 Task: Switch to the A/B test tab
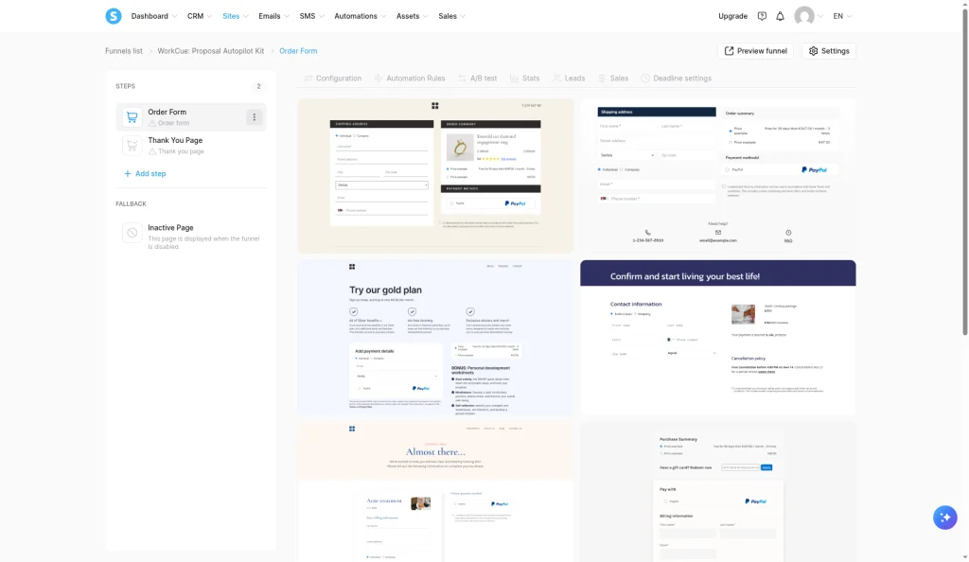pyautogui.click(x=477, y=79)
